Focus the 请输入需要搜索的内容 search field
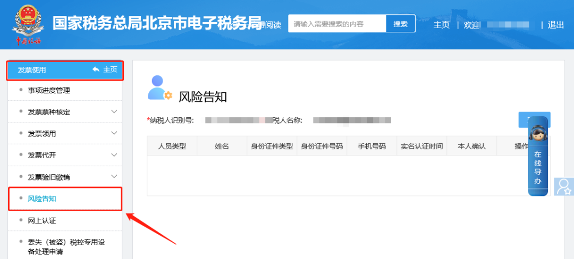The image size is (574, 259). coord(337,24)
